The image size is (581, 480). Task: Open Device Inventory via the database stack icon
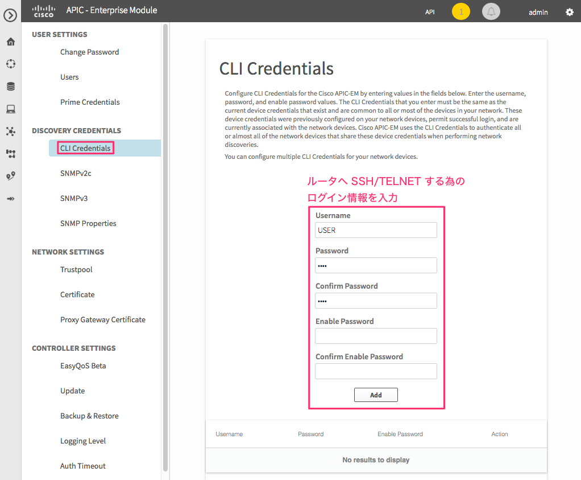pos(11,87)
